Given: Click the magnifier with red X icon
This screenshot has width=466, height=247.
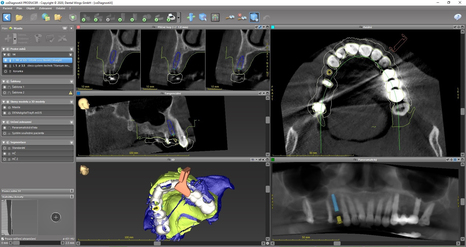Looking at the screenshot, I should (242, 17).
